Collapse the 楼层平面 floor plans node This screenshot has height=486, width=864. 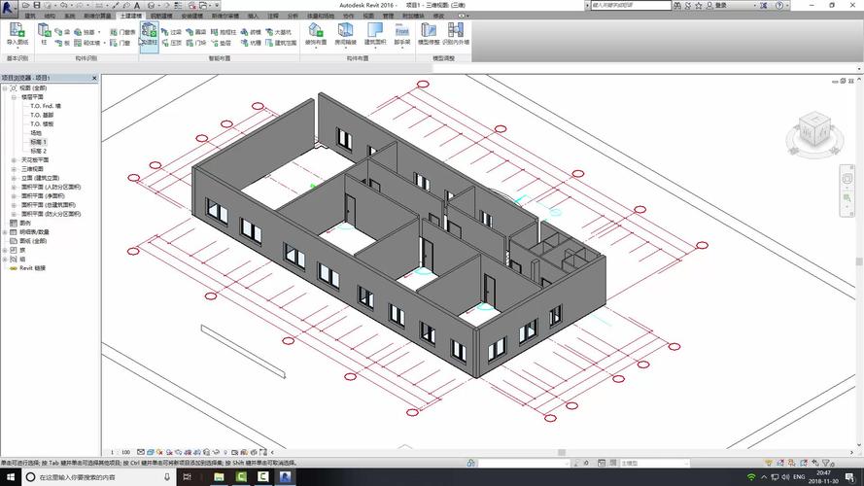coord(14,97)
